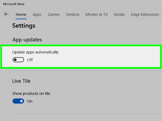Click the Off label beside update toggle
Image resolution: width=162 pixels, height=121 pixels.
tap(30, 60)
